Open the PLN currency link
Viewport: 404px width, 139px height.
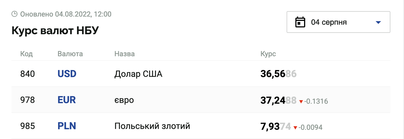pos(67,126)
